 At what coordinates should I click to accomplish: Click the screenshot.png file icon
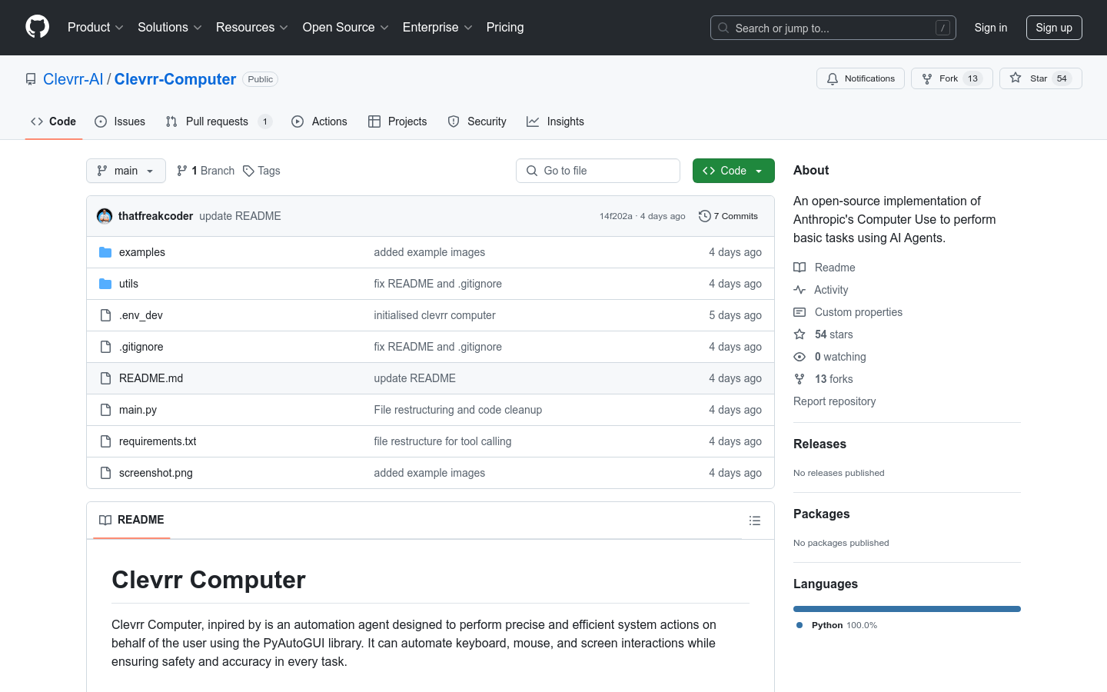coord(105,473)
